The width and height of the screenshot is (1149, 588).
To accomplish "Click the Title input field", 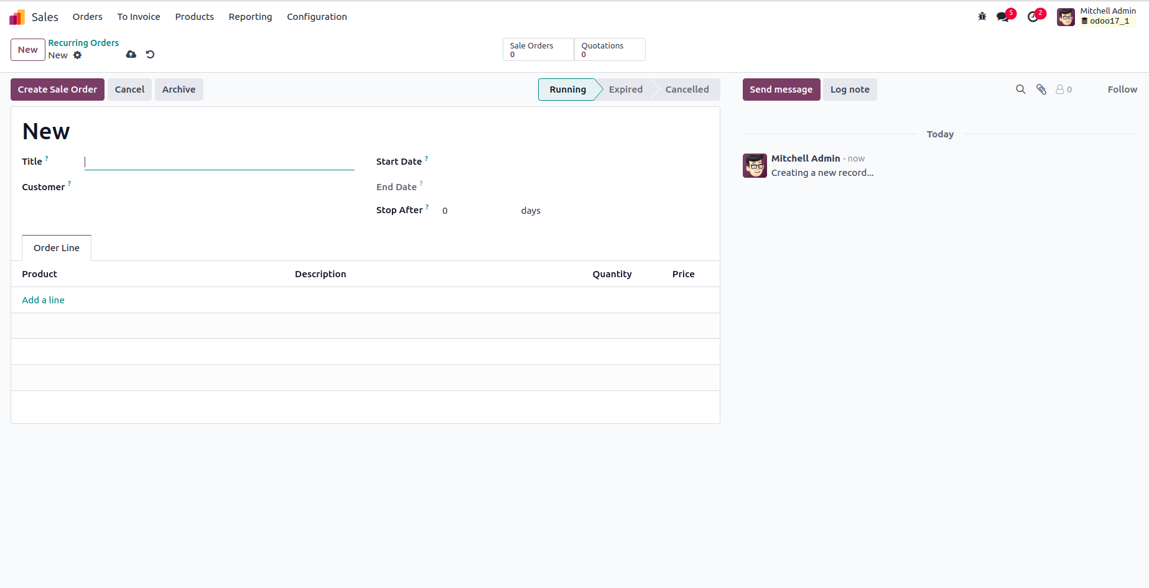I will pyautogui.click(x=220, y=162).
